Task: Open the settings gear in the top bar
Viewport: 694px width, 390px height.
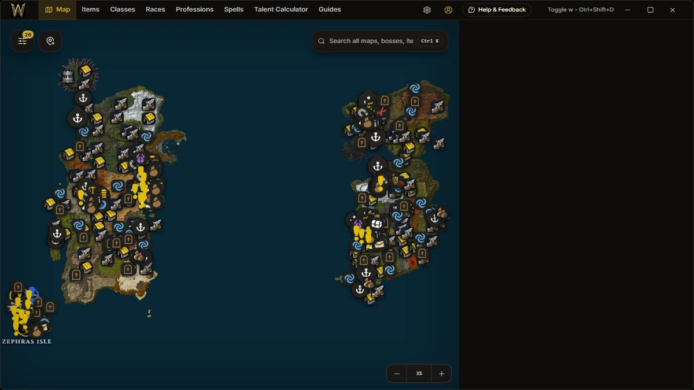Action: pos(427,10)
